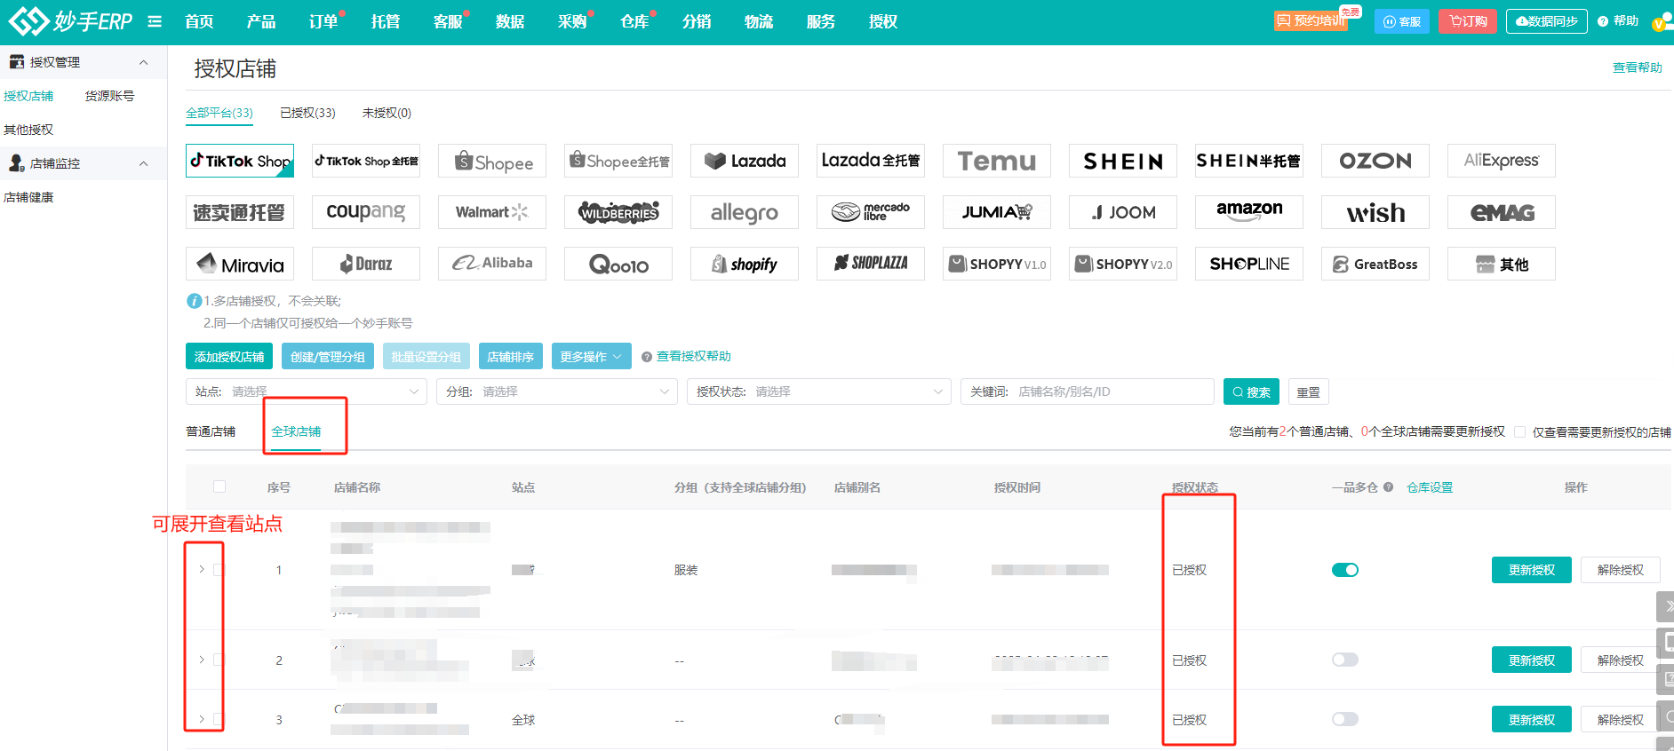Viewport: 1674px width, 751px height.
Task: Click the SHOPLAZZA platform logo
Action: click(x=871, y=264)
